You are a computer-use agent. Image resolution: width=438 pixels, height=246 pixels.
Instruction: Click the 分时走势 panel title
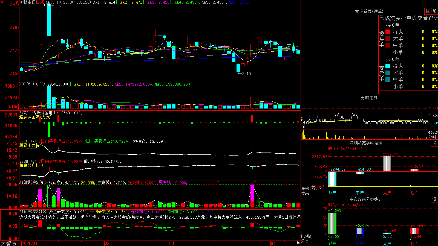tap(369, 98)
